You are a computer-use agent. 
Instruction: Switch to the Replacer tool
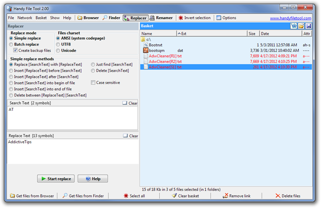point(135,18)
